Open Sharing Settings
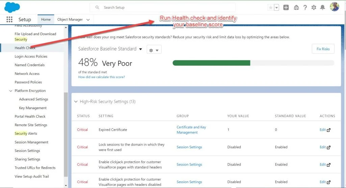The width and height of the screenshot is (346, 188). [27, 159]
